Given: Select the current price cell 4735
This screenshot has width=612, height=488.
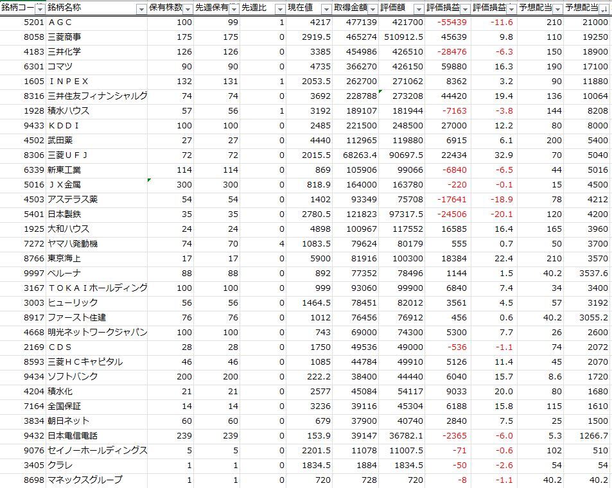Looking at the screenshot, I should pos(309,67).
